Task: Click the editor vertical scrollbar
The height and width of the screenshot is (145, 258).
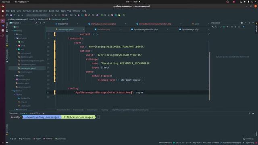Action: click(210, 76)
